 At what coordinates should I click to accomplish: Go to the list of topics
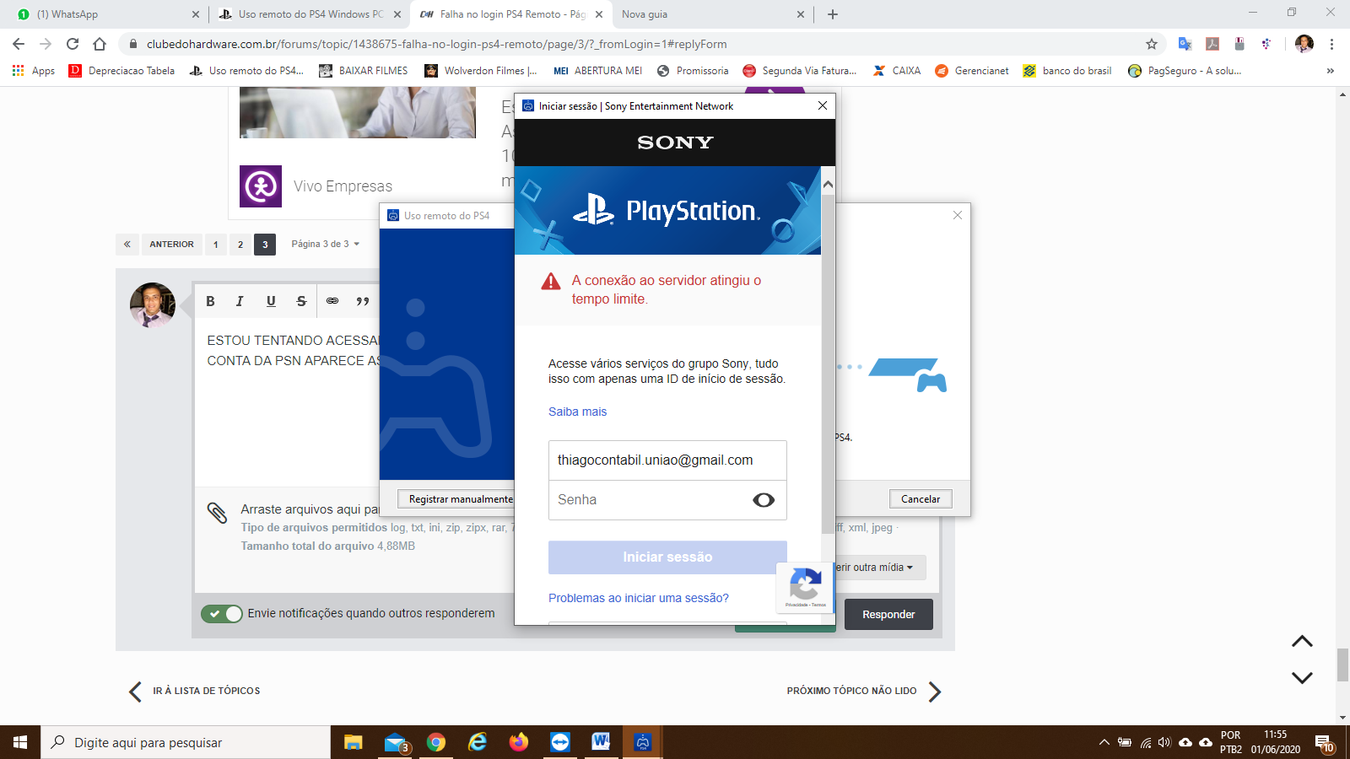tap(194, 692)
